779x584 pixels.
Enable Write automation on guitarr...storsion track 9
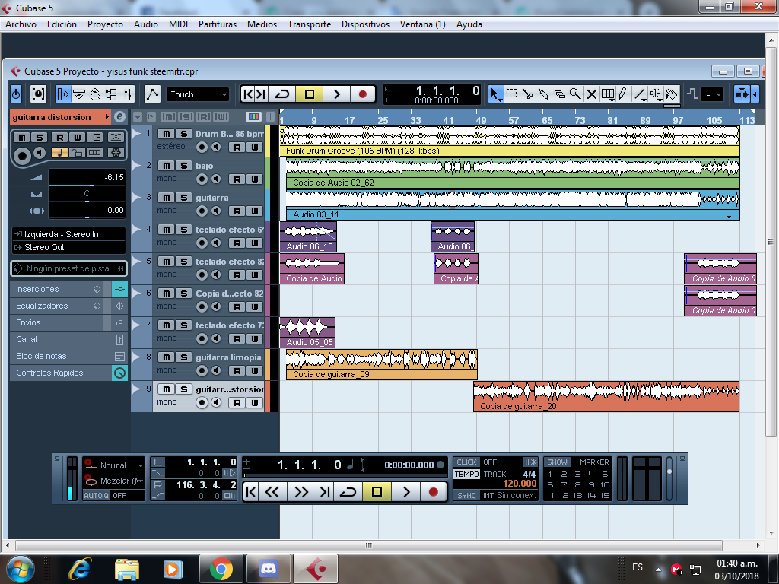tap(254, 403)
